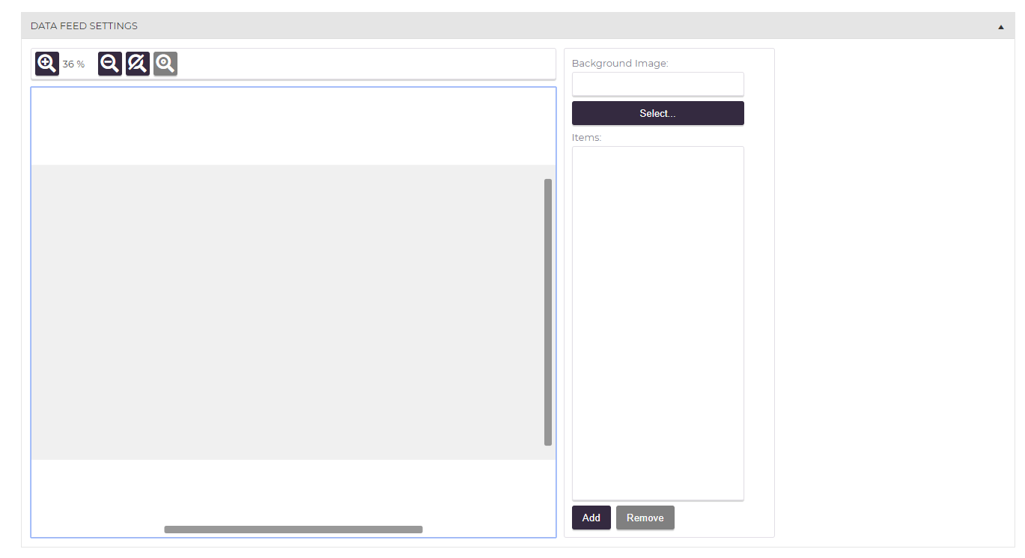Click the zoom out magnifier icon
Image resolution: width=1025 pixels, height=558 pixels.
(x=110, y=64)
